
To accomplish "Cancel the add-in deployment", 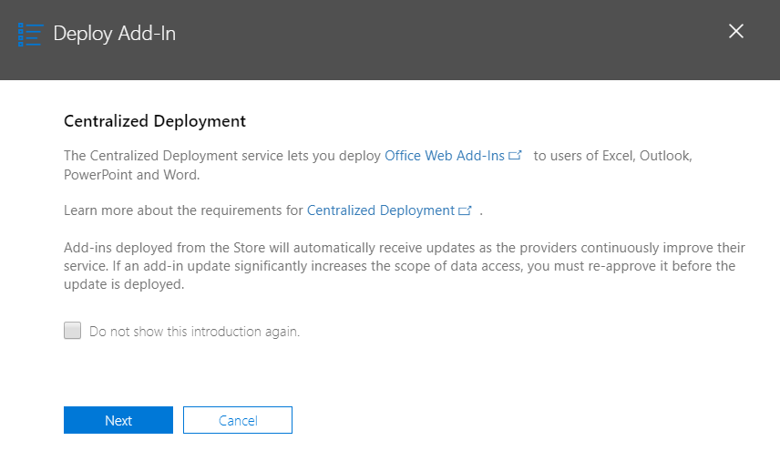I will point(238,420).
